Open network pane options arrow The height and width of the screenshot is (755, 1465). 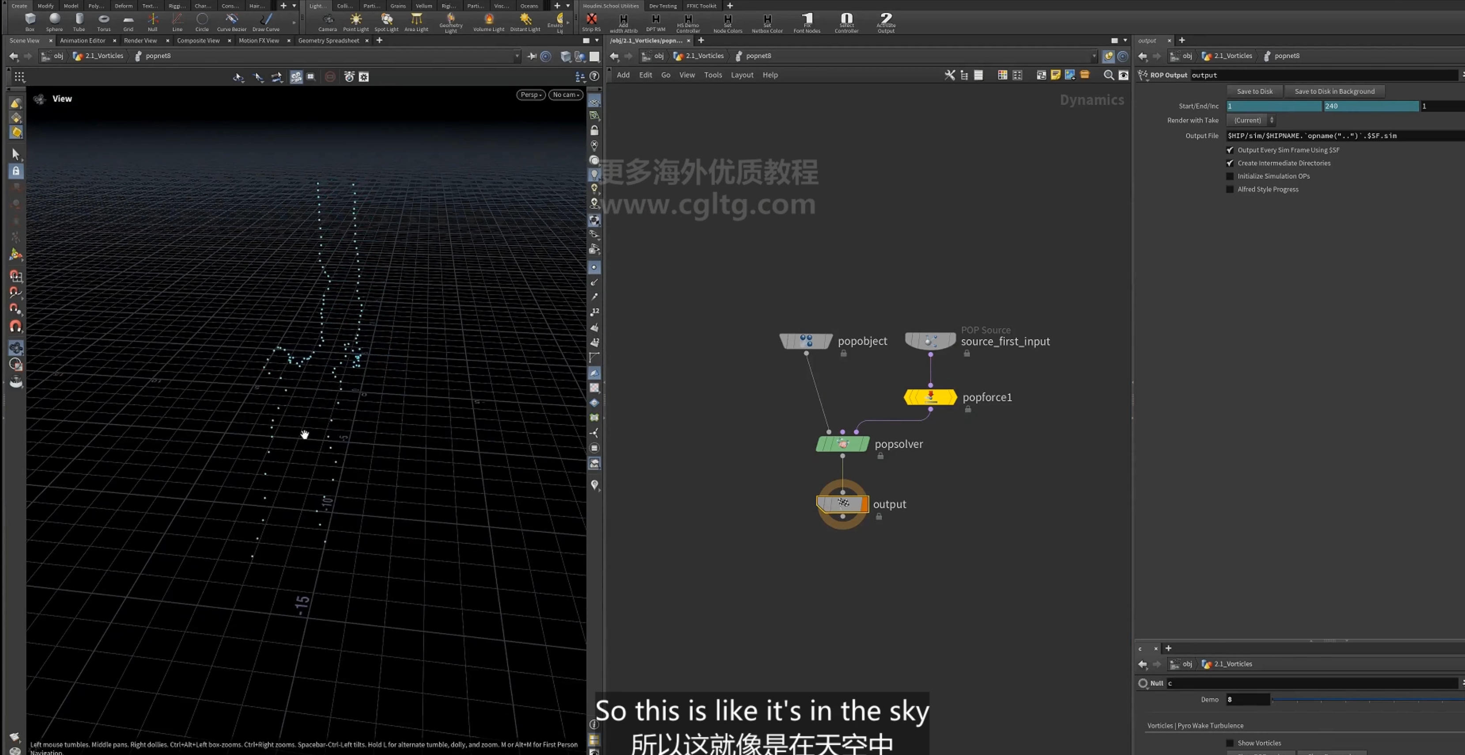click(x=1125, y=40)
